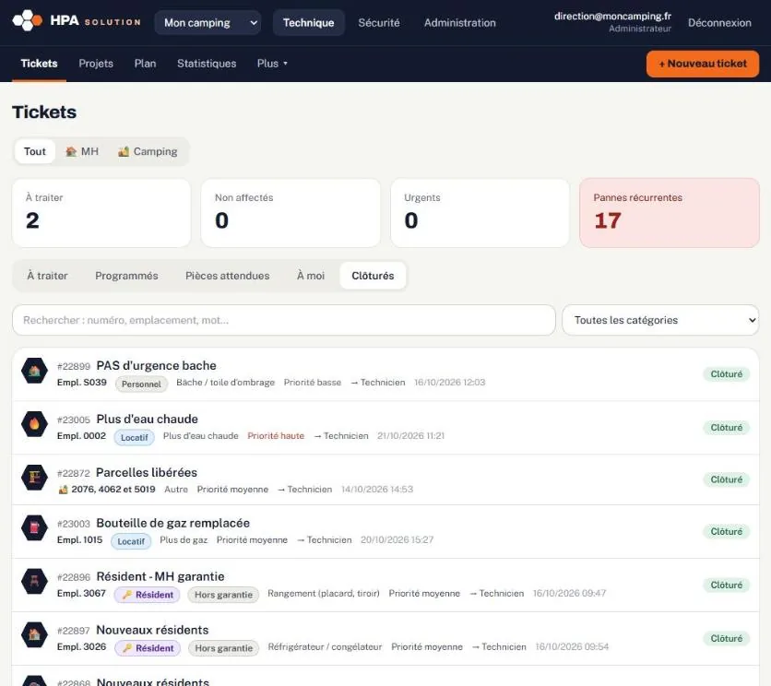Select the Tickets tab
This screenshot has width=771, height=686.
(x=39, y=64)
